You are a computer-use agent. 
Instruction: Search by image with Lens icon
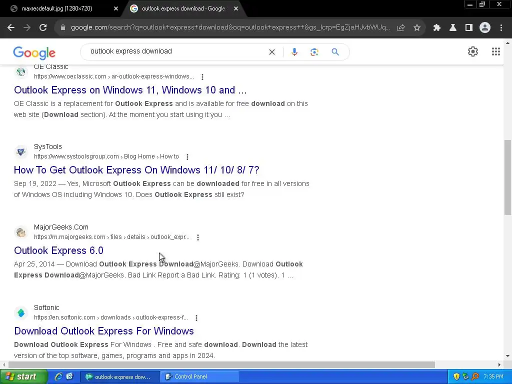point(314,52)
